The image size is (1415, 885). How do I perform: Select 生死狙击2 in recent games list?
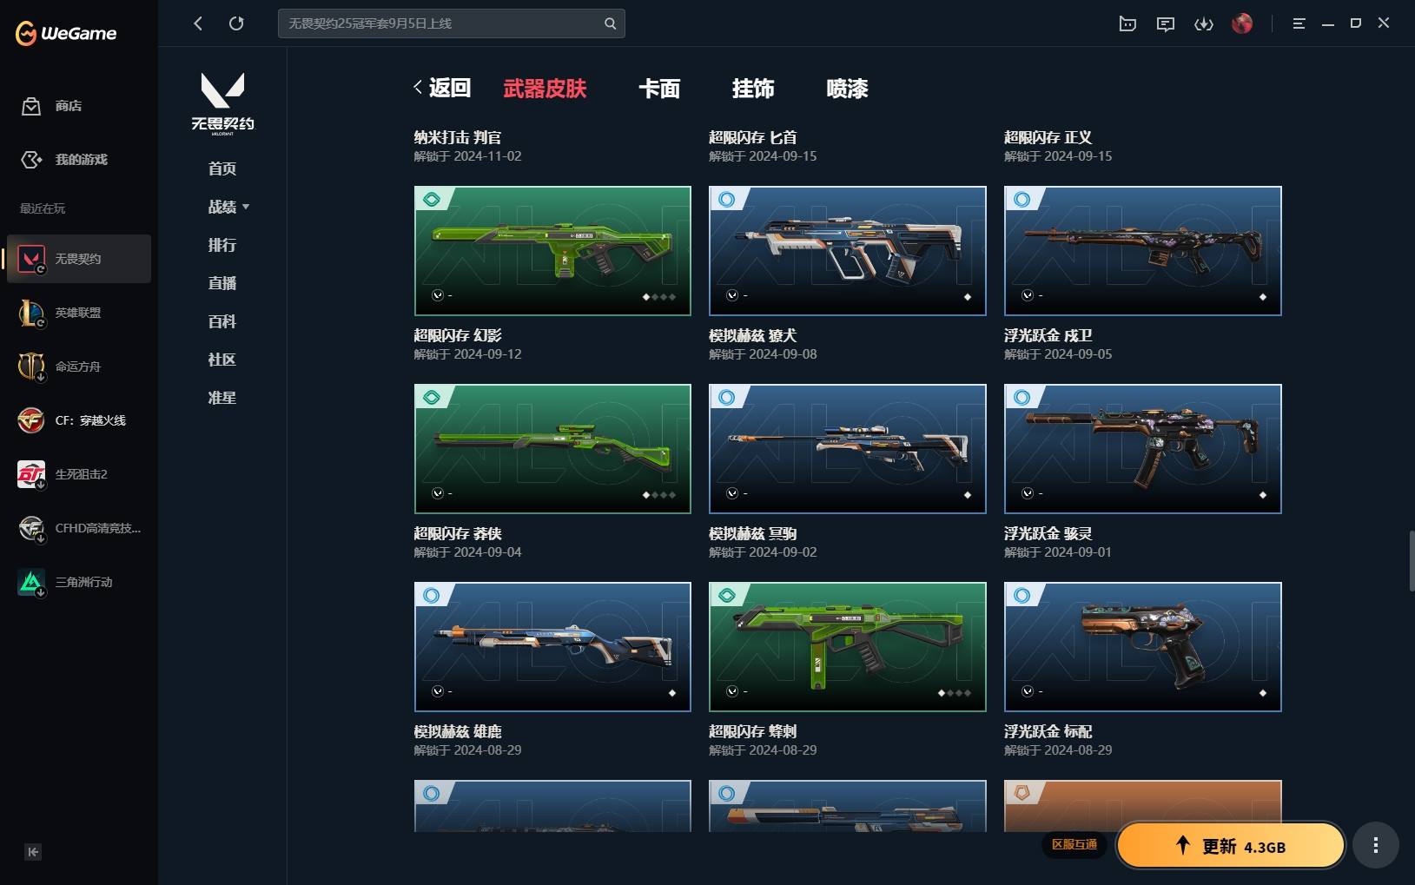coord(79,474)
